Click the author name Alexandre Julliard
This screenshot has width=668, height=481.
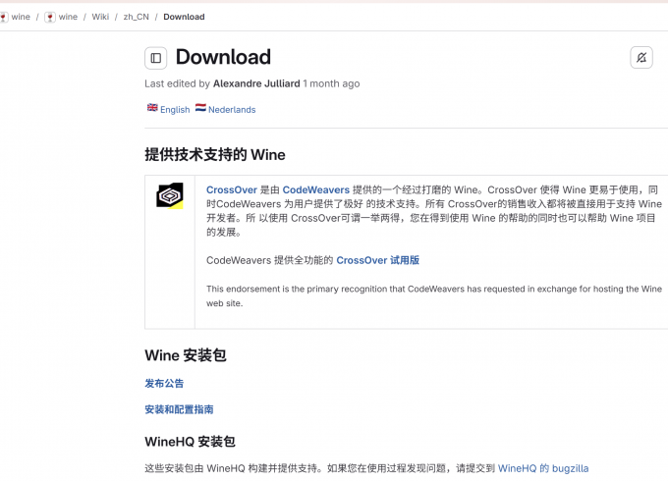[x=256, y=83]
